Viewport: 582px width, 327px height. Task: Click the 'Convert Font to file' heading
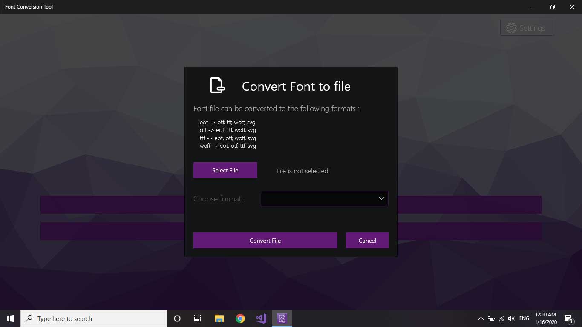(x=296, y=86)
